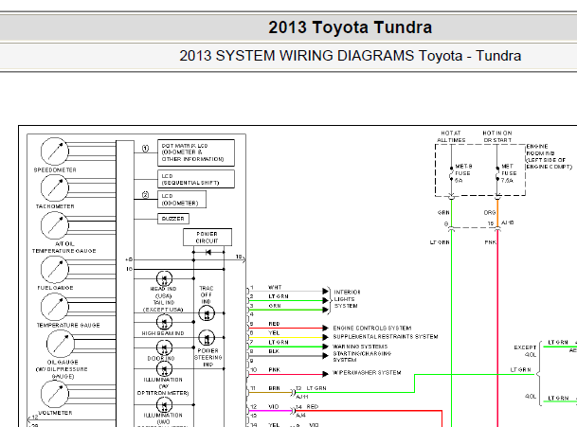Image resolution: width=577 pixels, height=427 pixels.
Task: Click the ENGINE ROOM R/B label
Action: (549, 156)
